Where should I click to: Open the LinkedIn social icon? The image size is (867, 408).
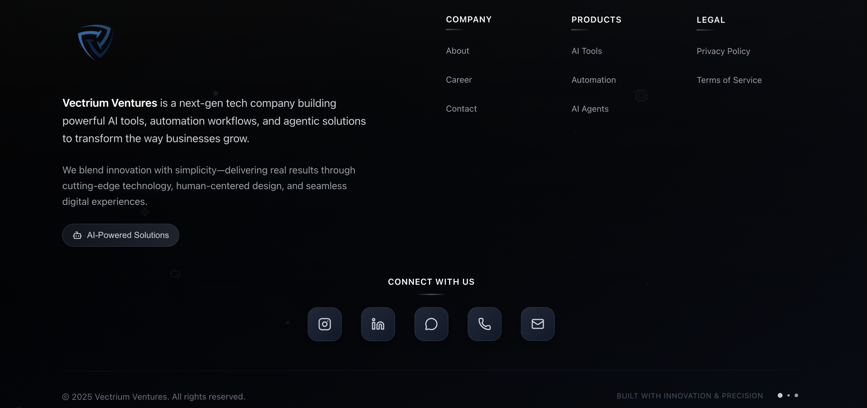point(378,324)
